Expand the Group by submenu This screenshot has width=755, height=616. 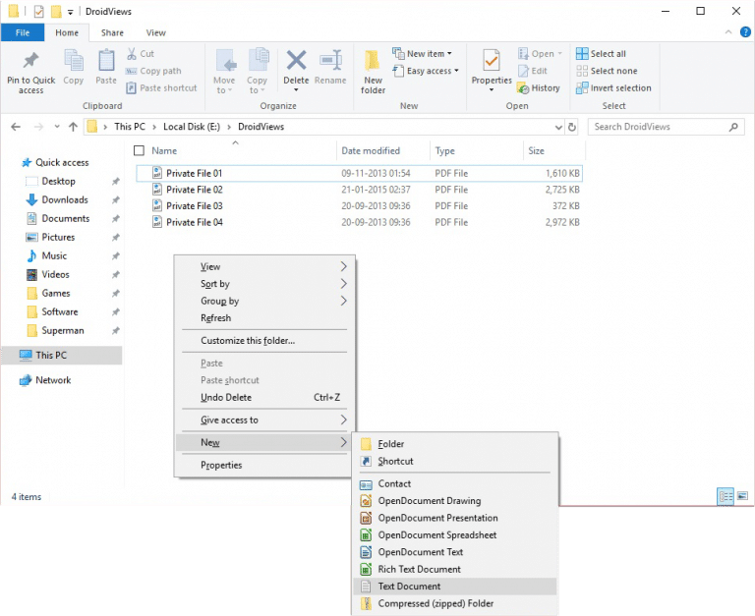click(264, 301)
